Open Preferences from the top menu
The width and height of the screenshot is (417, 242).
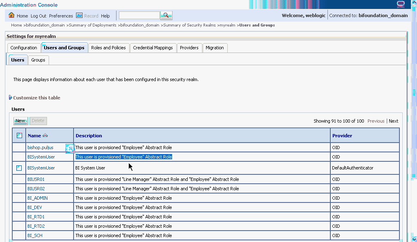61,16
